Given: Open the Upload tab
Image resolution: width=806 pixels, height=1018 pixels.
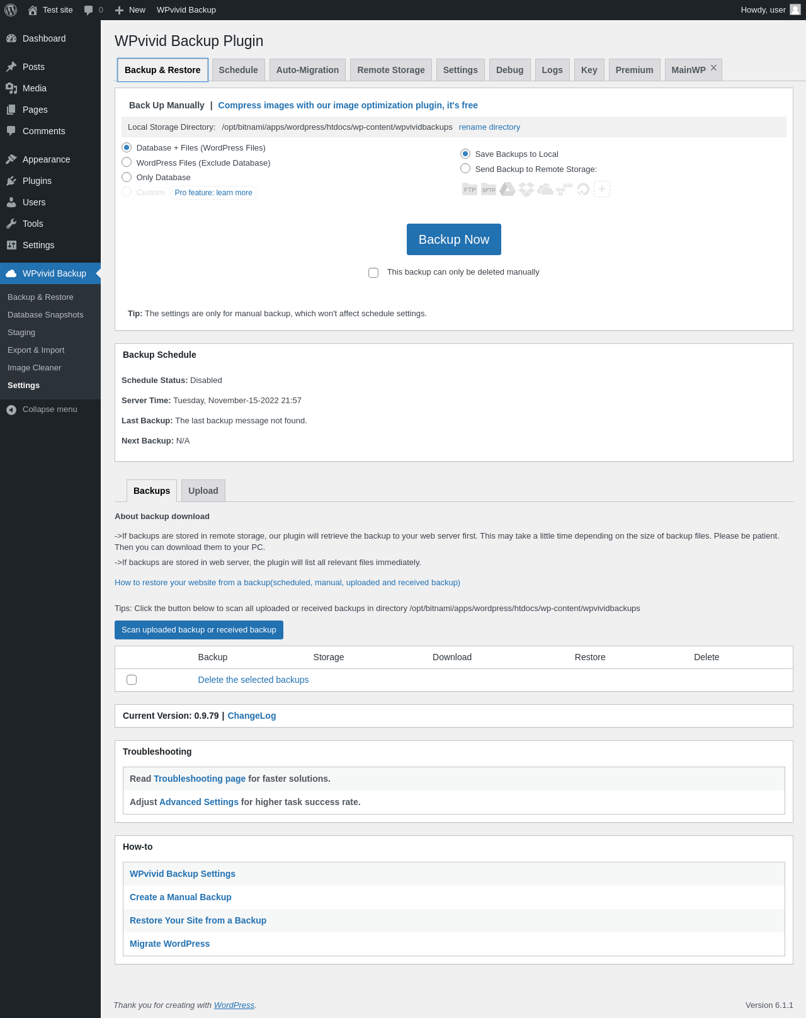Looking at the screenshot, I should [203, 491].
